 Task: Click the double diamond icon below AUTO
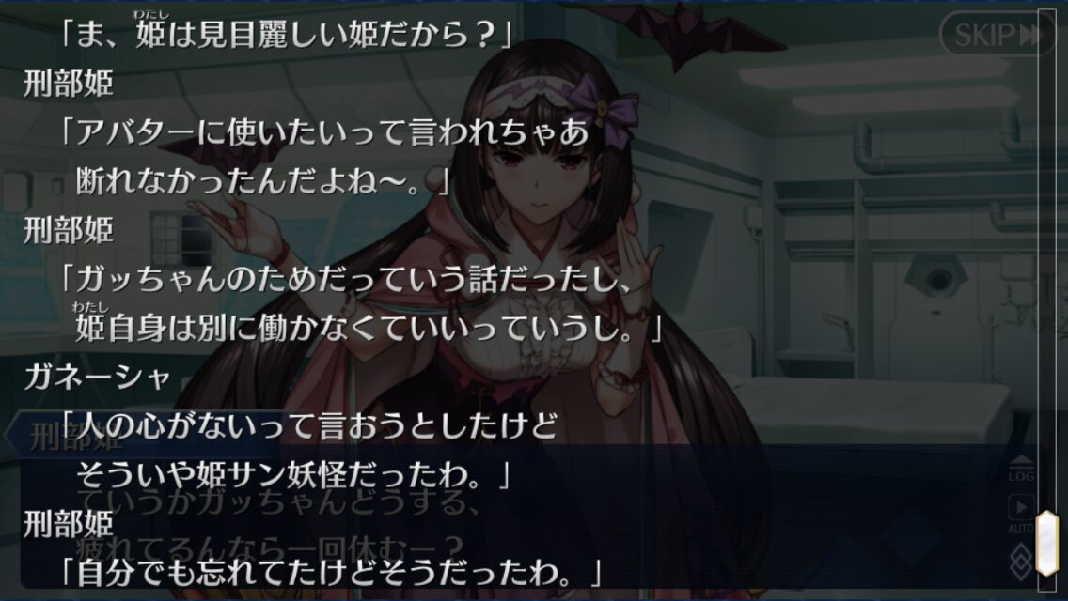[x=1020, y=562]
